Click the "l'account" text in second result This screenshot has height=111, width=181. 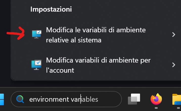point(60,70)
